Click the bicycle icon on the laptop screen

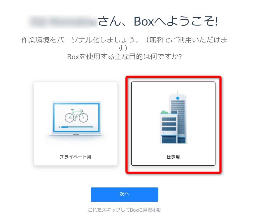(x=76, y=116)
